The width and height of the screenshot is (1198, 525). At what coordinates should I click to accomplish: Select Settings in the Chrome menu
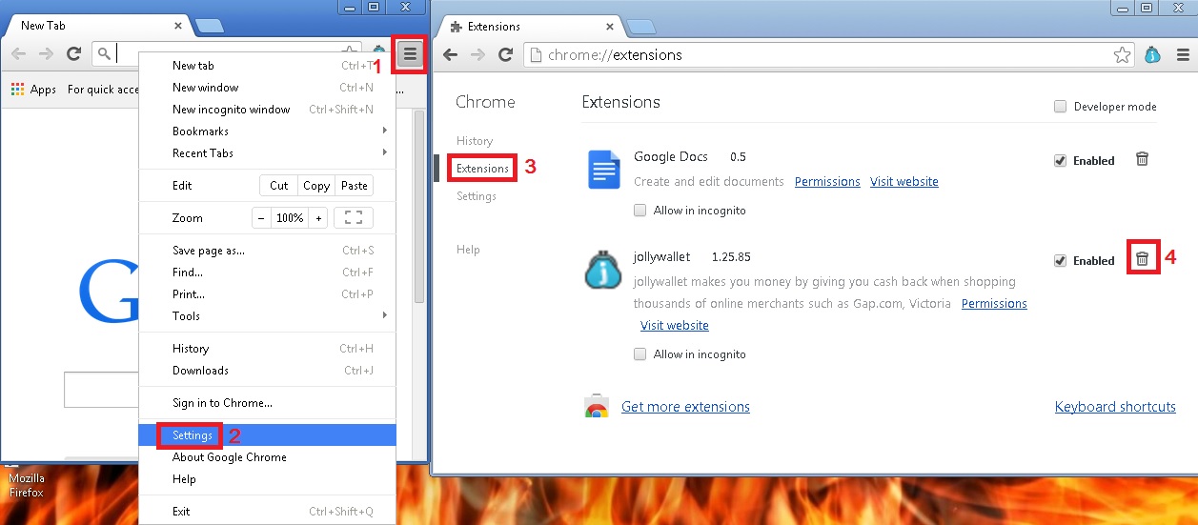[267, 435]
